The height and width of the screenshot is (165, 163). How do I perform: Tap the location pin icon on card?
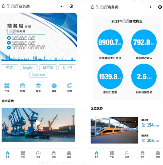point(9,47)
